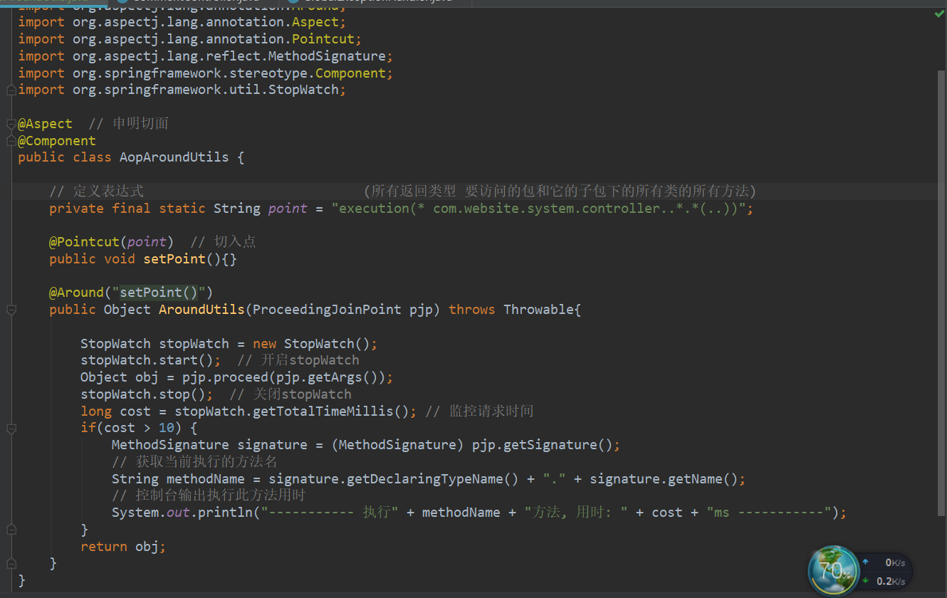Click the '0K/s' upload speed readout
The image size is (947, 598).
[895, 562]
